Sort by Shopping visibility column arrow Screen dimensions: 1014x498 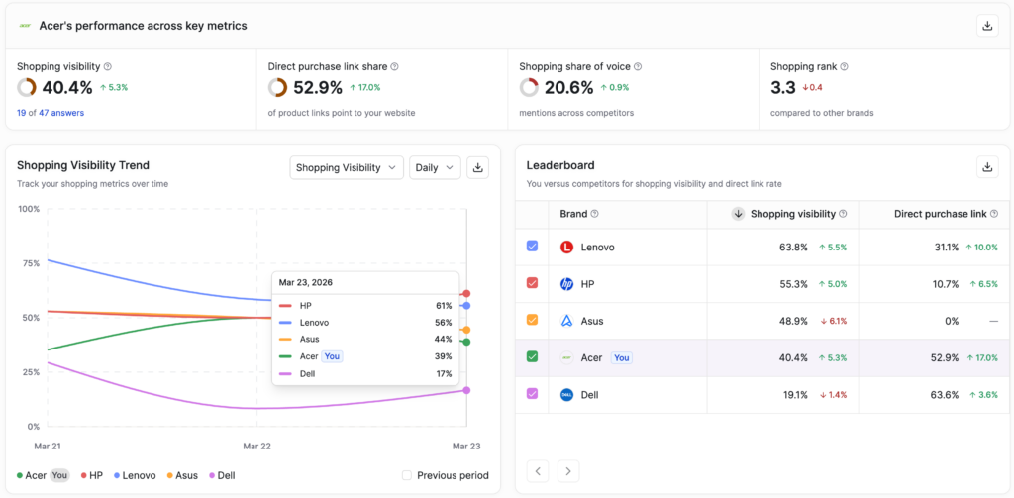click(x=738, y=214)
